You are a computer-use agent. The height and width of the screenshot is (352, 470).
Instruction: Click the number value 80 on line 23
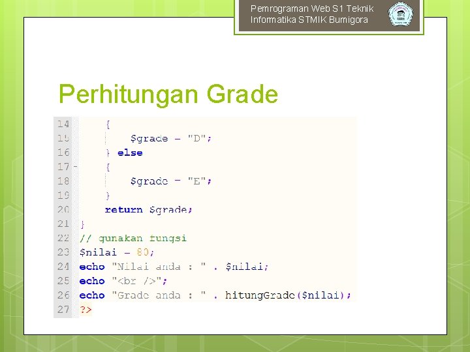143,252
